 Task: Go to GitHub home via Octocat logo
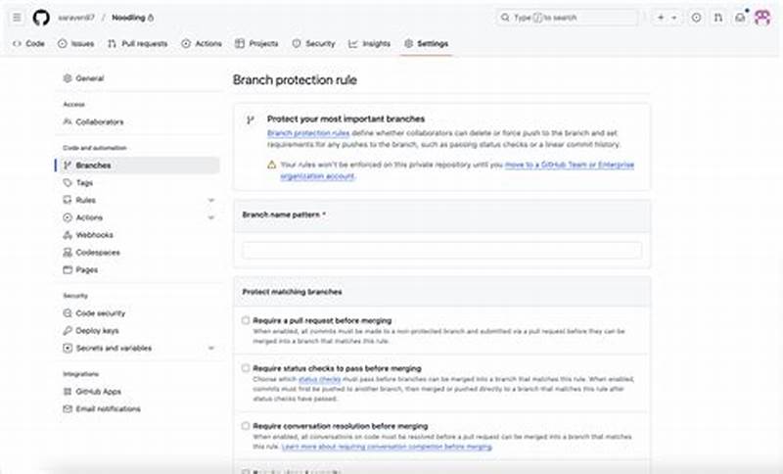pyautogui.click(x=41, y=18)
